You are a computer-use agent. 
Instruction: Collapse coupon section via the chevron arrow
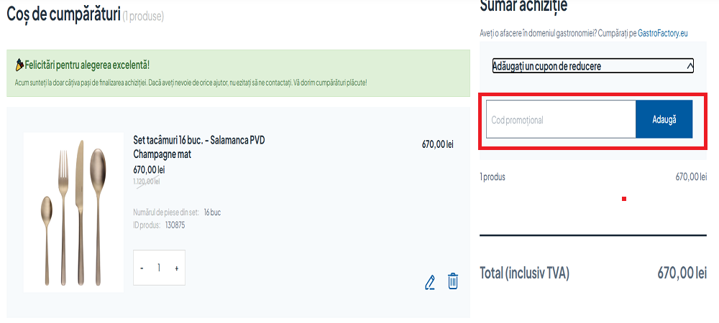[690, 66]
